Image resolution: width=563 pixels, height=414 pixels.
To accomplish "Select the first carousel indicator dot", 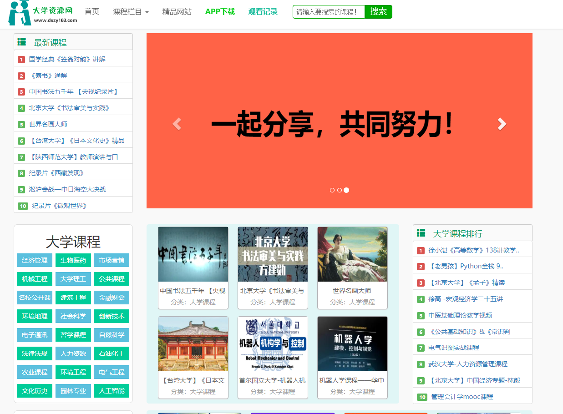I will pyautogui.click(x=332, y=190).
